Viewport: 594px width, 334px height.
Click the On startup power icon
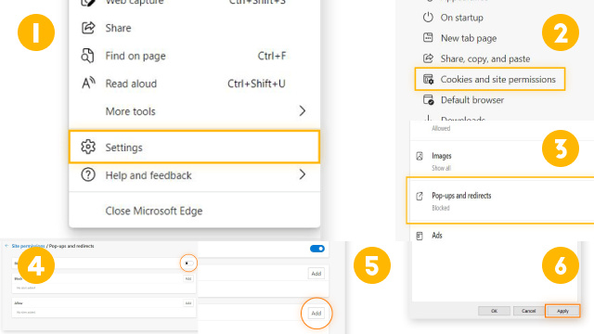(428, 18)
